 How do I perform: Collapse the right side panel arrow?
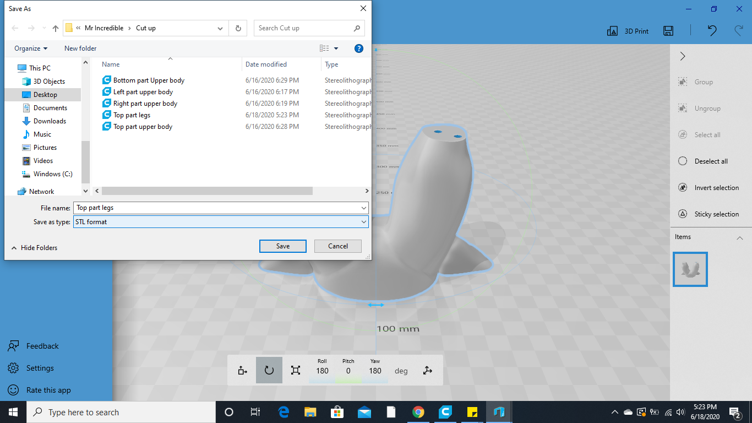tap(683, 56)
